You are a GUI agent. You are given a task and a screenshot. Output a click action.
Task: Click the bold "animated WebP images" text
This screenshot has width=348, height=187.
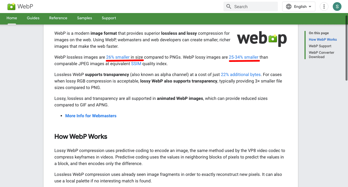point(180,99)
